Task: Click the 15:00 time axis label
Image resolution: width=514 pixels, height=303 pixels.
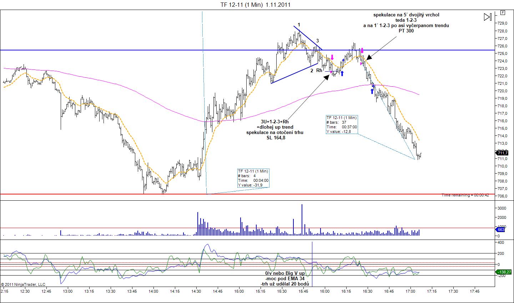Action: pos(239,291)
